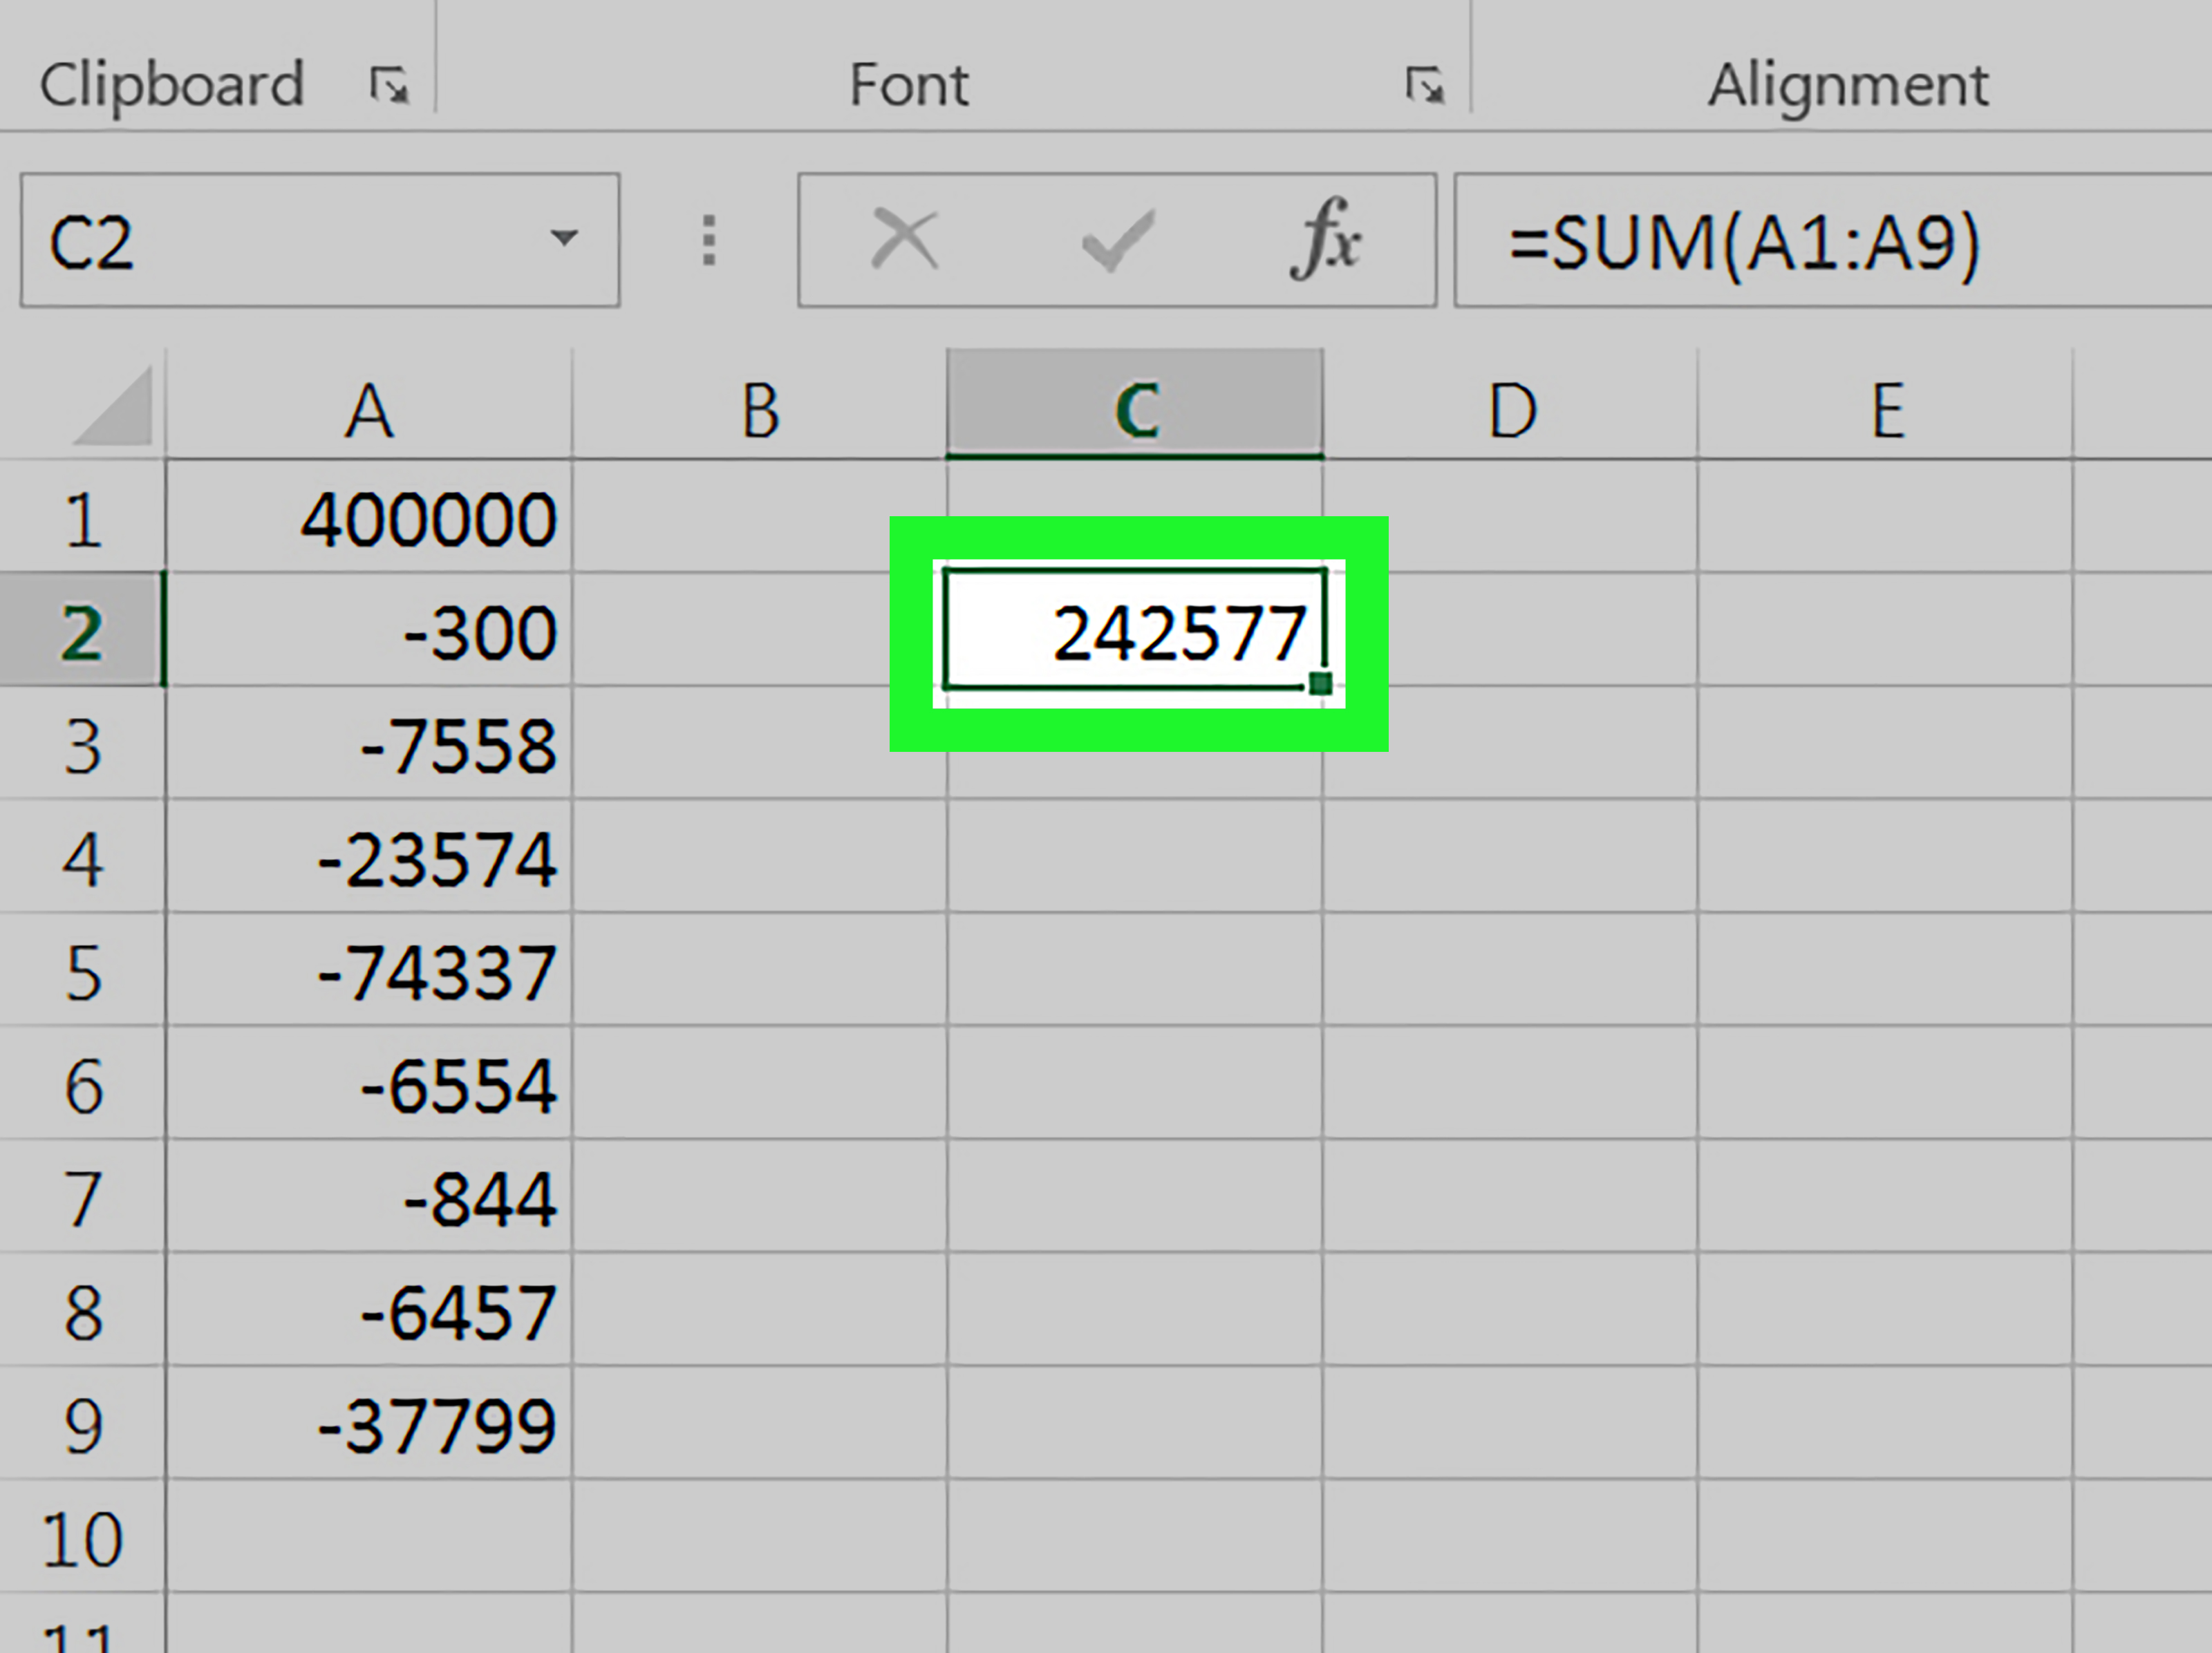Click the Enter checkmark icon in formula bar

(1118, 240)
